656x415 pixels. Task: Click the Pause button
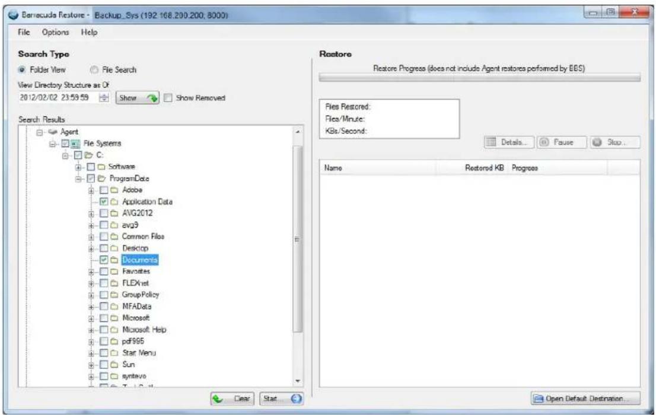[x=562, y=142]
